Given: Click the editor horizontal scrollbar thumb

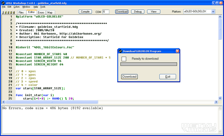Looking at the screenshot, I should (x=52, y=102).
